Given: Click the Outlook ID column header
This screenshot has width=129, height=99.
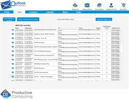Looking at the screenshot, I should tap(116, 28).
